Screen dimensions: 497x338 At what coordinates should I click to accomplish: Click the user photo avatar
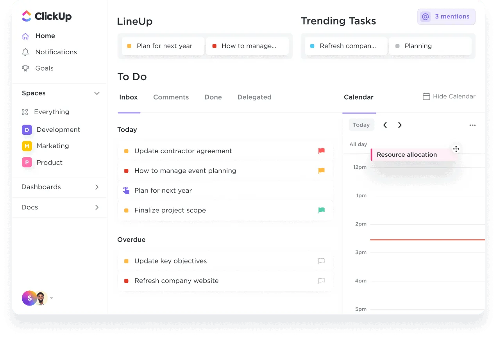(41, 298)
